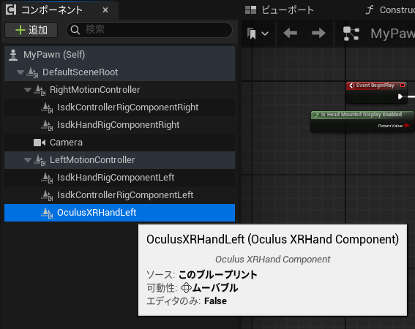
Task: Select the OculusXRHandLeft component
Action: 119,213
